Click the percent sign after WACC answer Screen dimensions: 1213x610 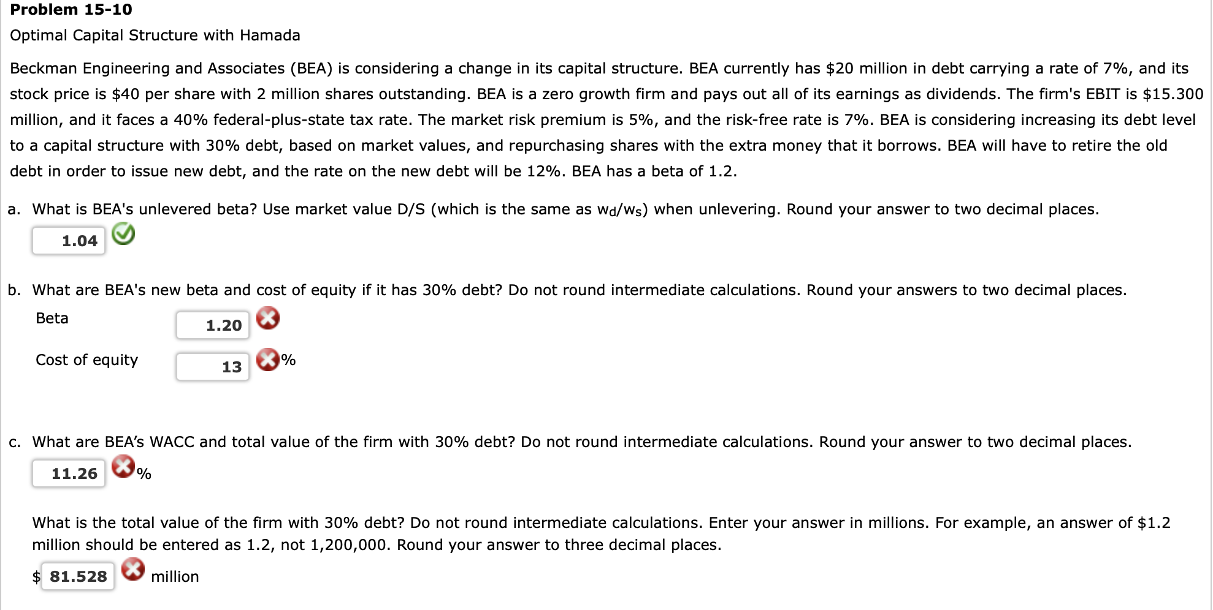[x=143, y=474]
